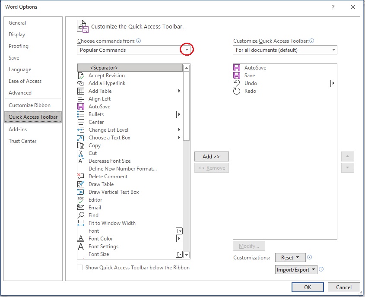Screen dimensions: 365x297
Task: Click the Font Settings large A icon
Action: [81, 246]
